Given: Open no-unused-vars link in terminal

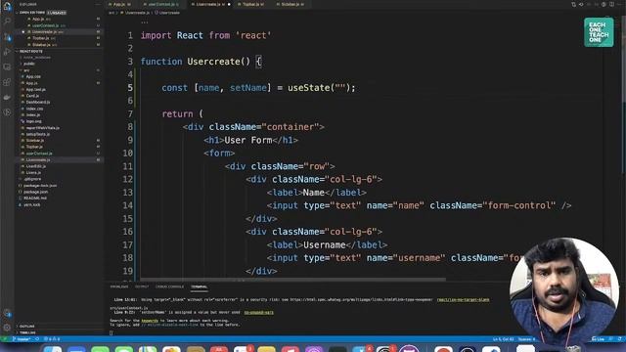Looking at the screenshot, I should click(258, 313).
